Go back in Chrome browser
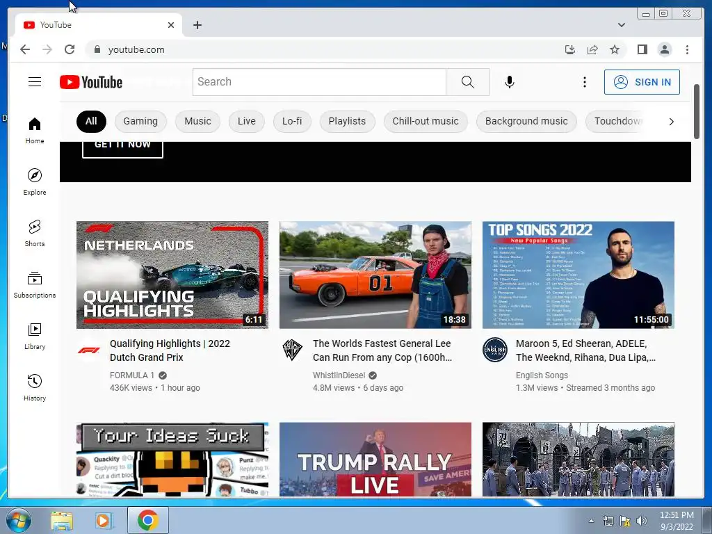The image size is (712, 534). click(25, 49)
